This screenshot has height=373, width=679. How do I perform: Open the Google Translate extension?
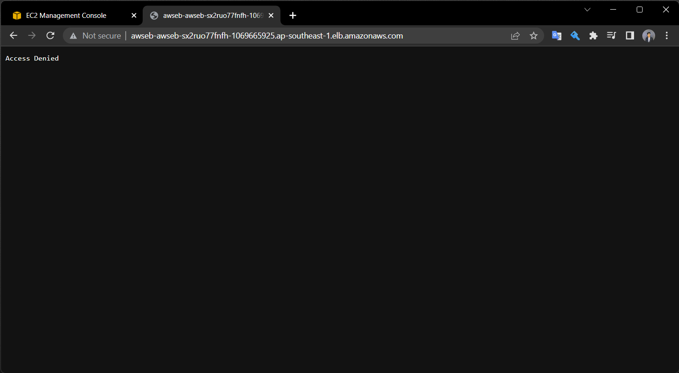point(557,35)
